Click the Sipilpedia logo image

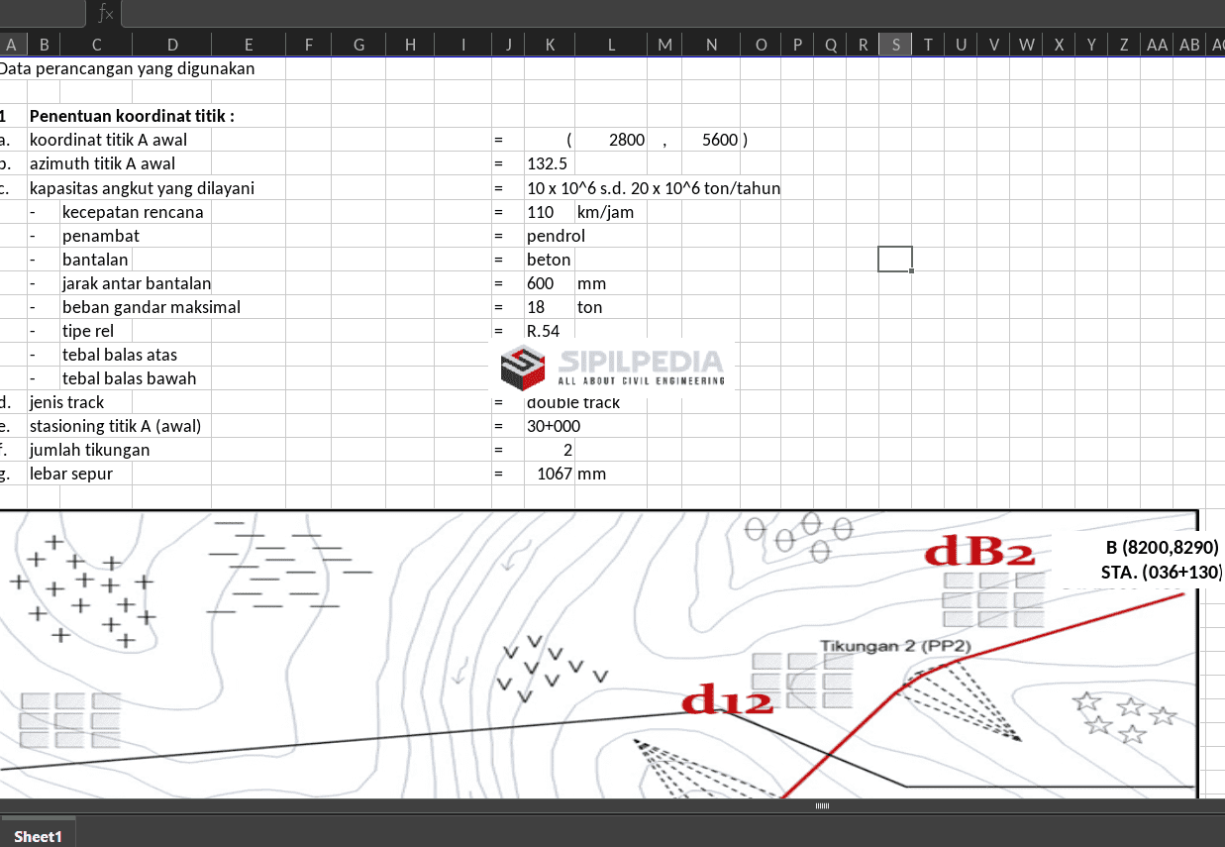click(x=613, y=366)
